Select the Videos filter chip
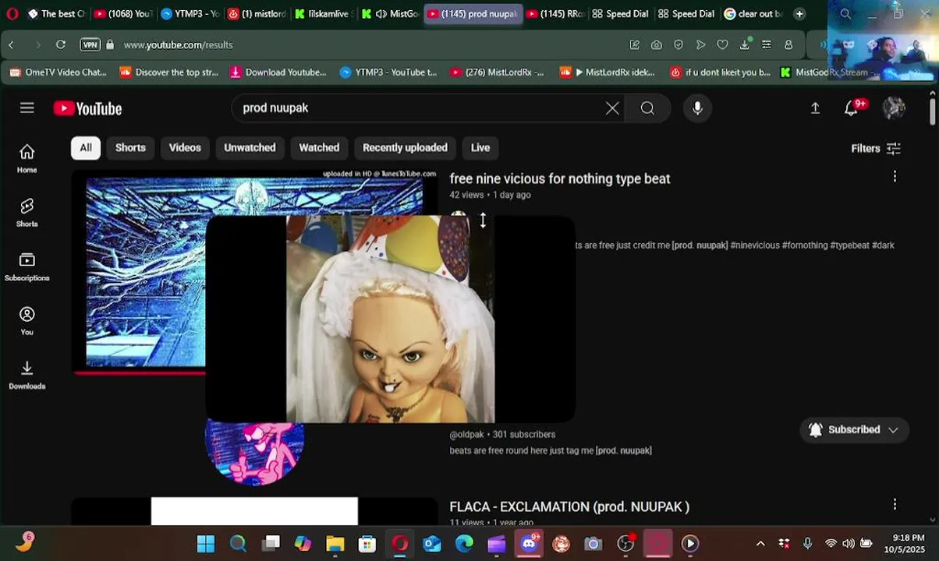 pyautogui.click(x=185, y=148)
